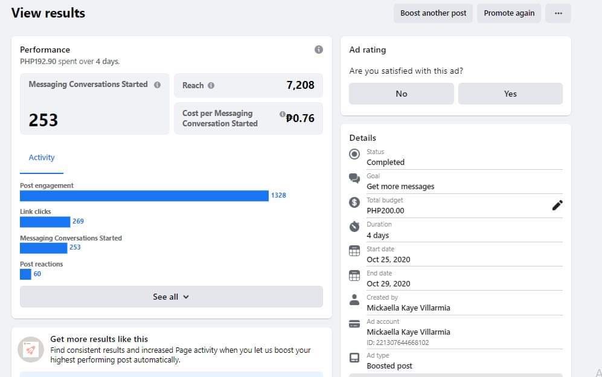The width and height of the screenshot is (602, 377).
Task: Answer Yes to ad satisfaction
Action: pos(510,94)
